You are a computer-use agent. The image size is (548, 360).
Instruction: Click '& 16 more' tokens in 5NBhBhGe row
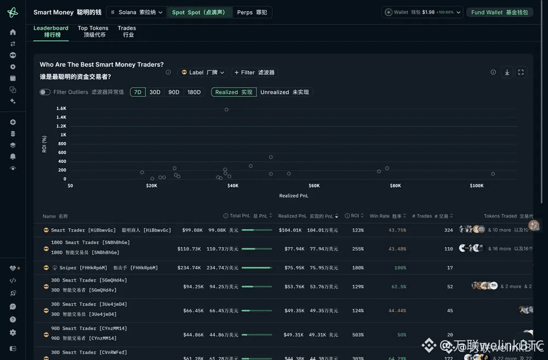click(x=499, y=249)
